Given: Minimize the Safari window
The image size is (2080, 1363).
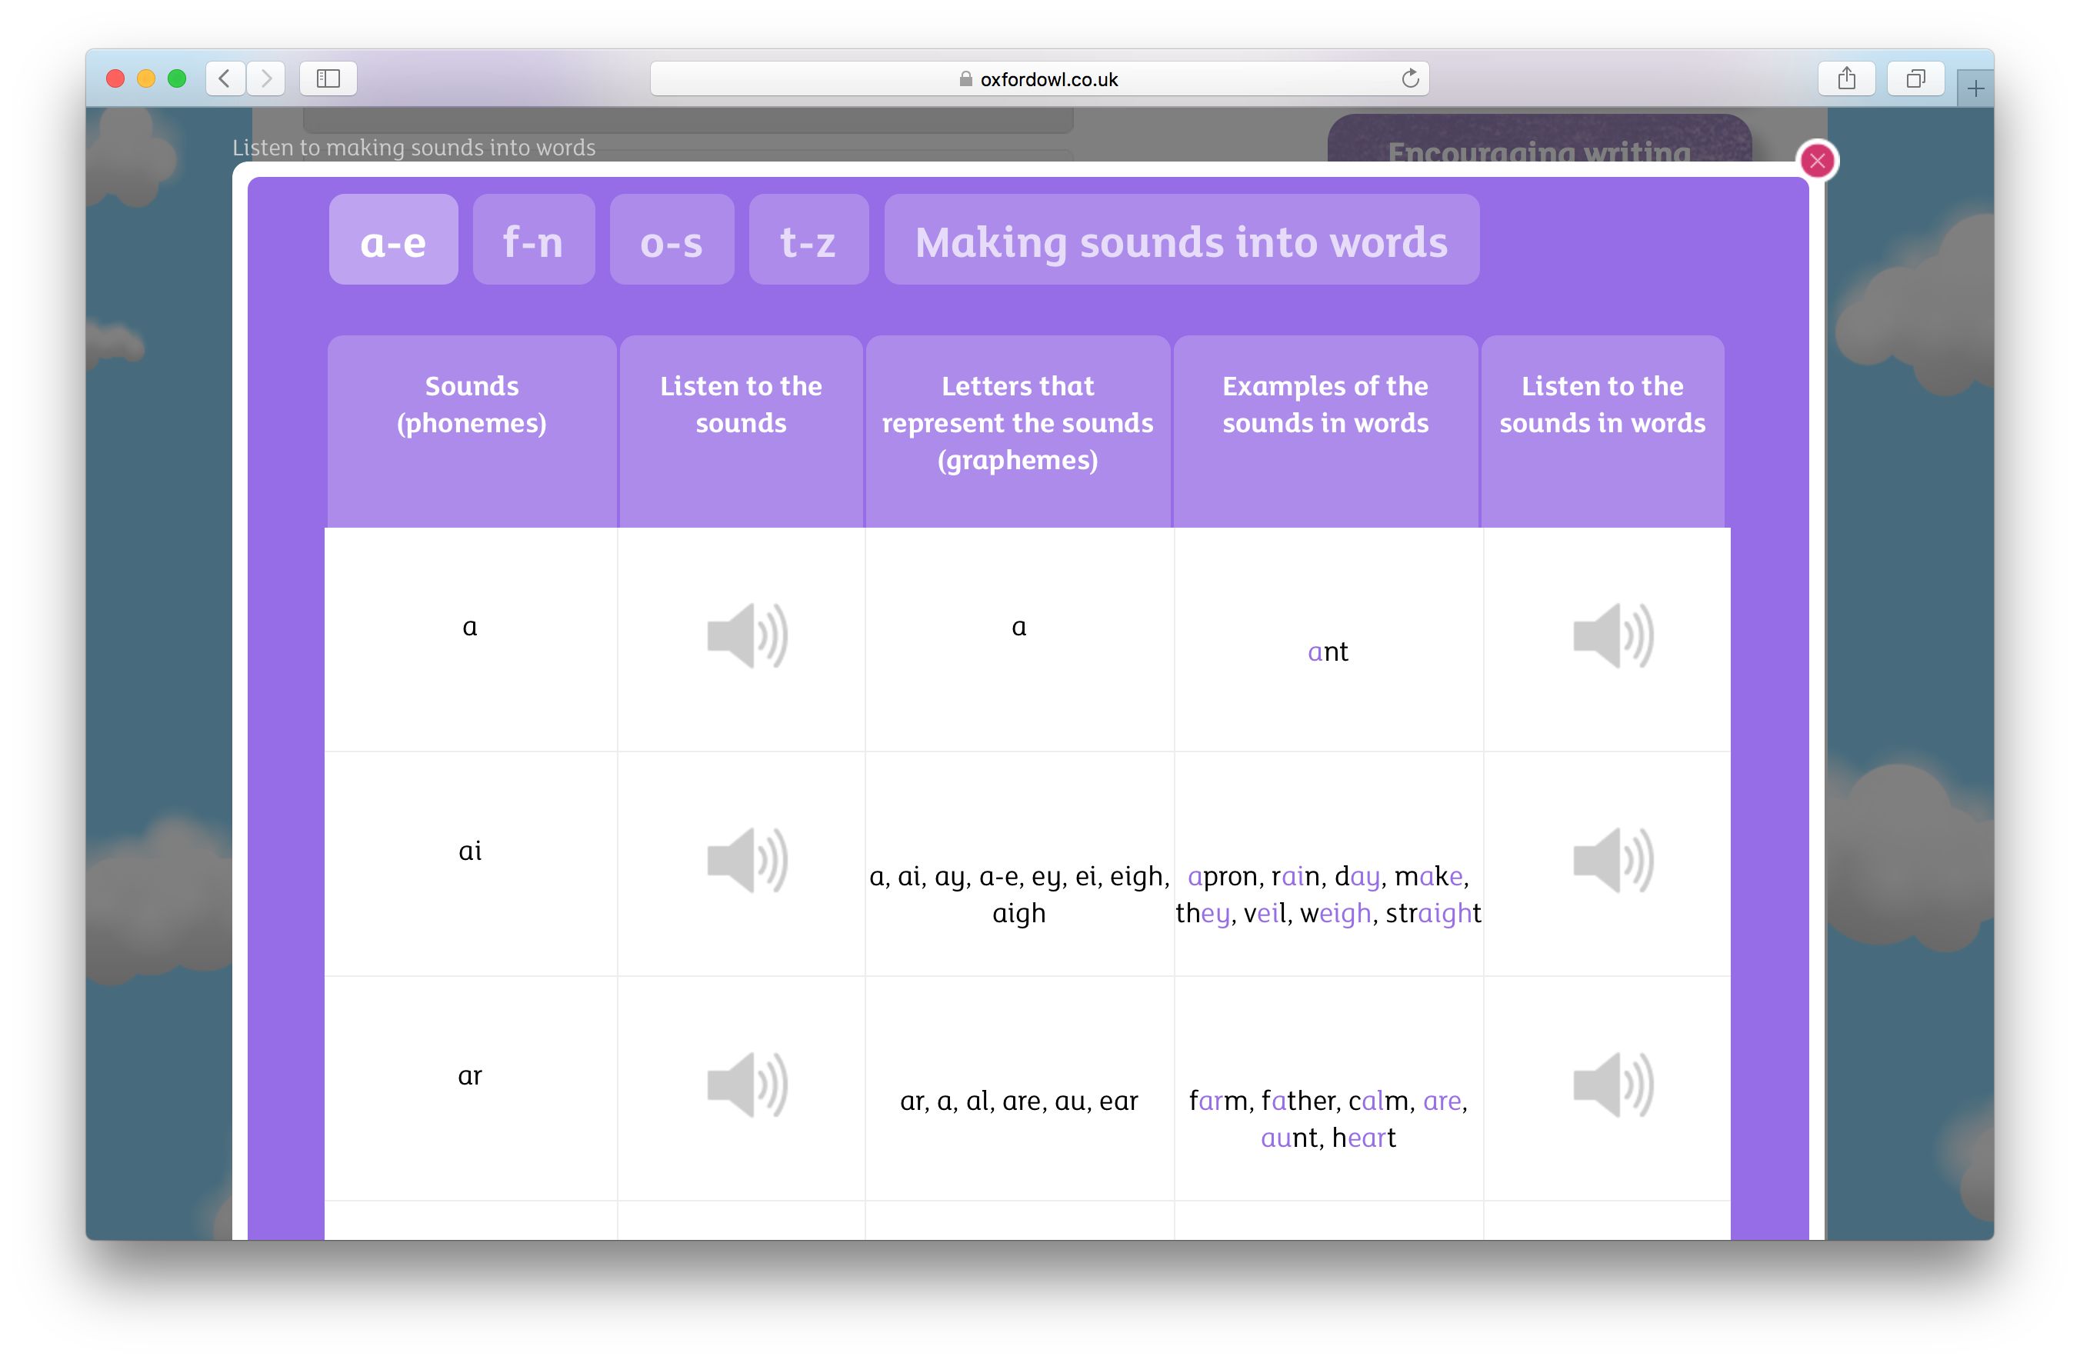Looking at the screenshot, I should click(146, 78).
